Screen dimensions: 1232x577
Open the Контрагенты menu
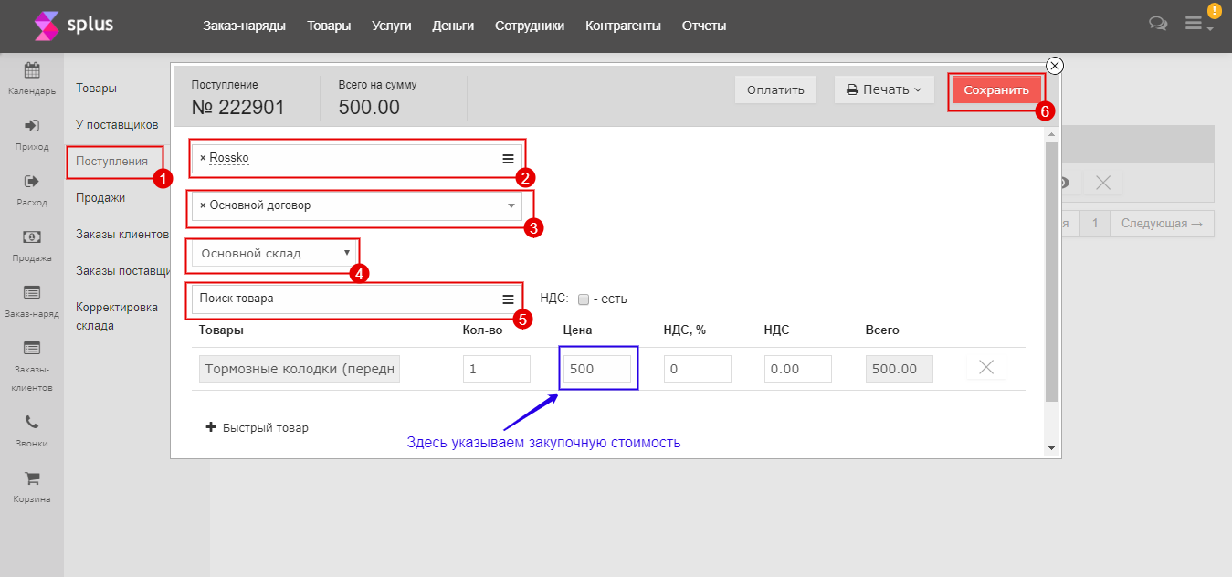pyautogui.click(x=623, y=26)
